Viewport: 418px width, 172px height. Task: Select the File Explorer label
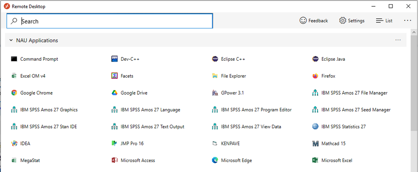pos(234,76)
